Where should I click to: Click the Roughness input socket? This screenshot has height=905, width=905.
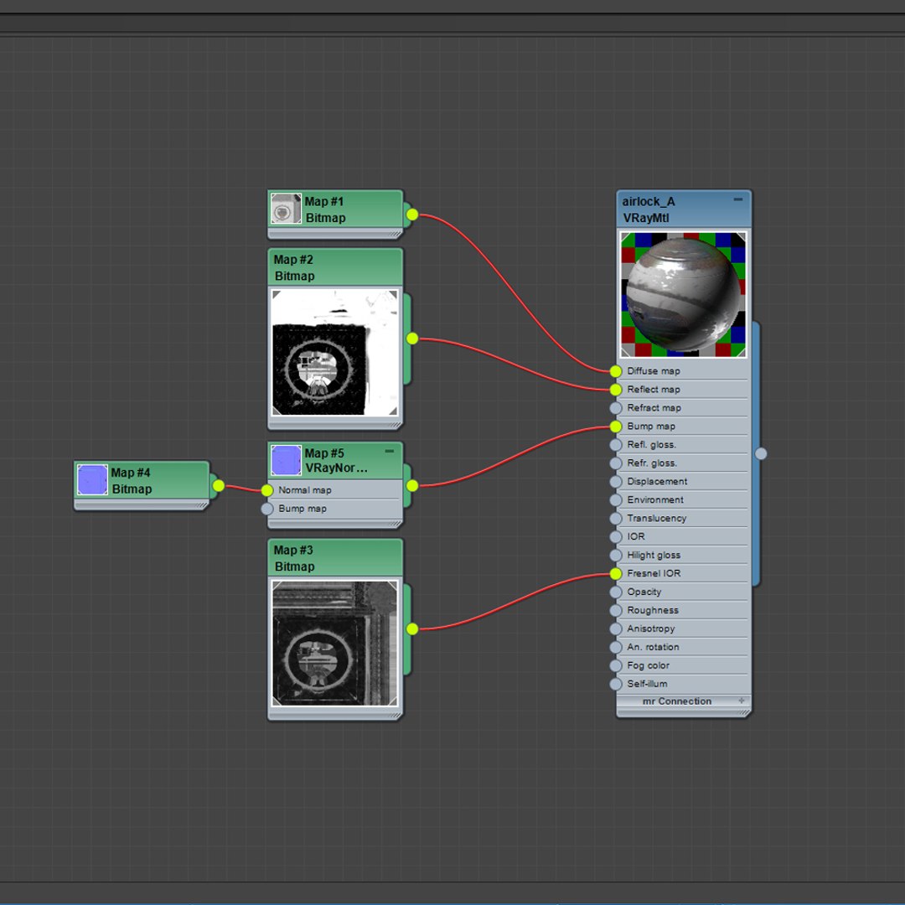[x=616, y=611]
